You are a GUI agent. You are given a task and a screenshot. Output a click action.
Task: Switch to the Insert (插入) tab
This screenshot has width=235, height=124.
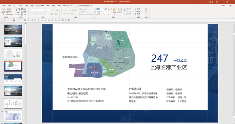[15, 6]
